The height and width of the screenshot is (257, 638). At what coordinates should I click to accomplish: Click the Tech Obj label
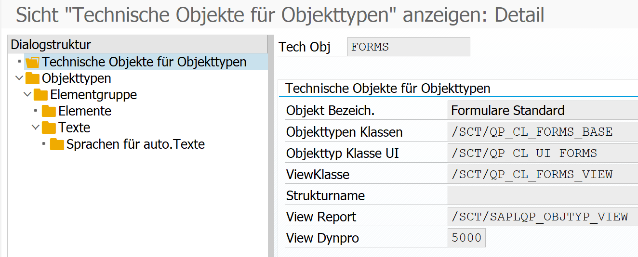(x=305, y=47)
